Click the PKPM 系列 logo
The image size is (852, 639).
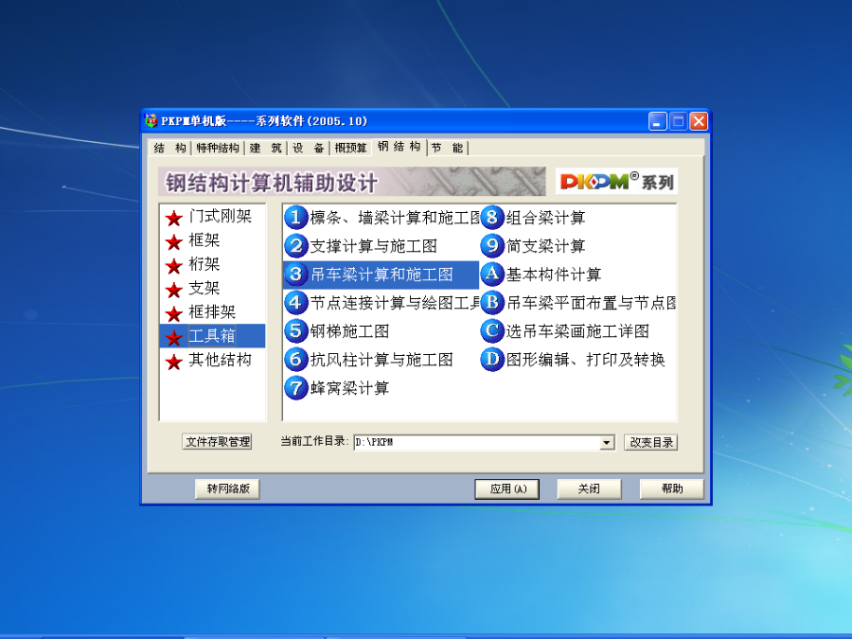[616, 182]
